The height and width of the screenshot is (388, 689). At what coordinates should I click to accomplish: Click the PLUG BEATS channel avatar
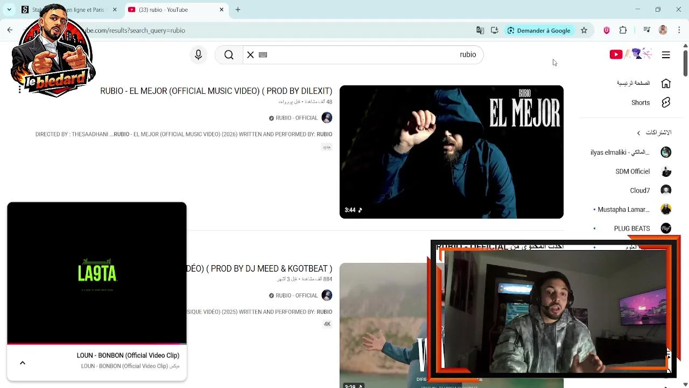click(x=666, y=228)
